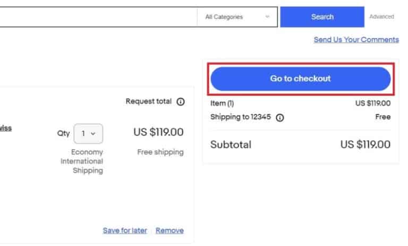Remove the item from cart
The height and width of the screenshot is (246, 408).
pyautogui.click(x=169, y=231)
